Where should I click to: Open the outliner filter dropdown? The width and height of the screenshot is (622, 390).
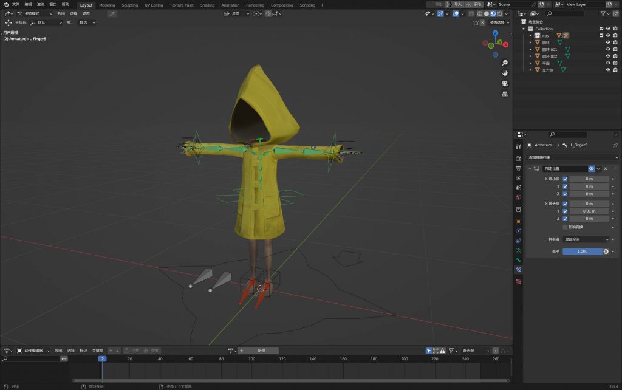tap(605, 13)
